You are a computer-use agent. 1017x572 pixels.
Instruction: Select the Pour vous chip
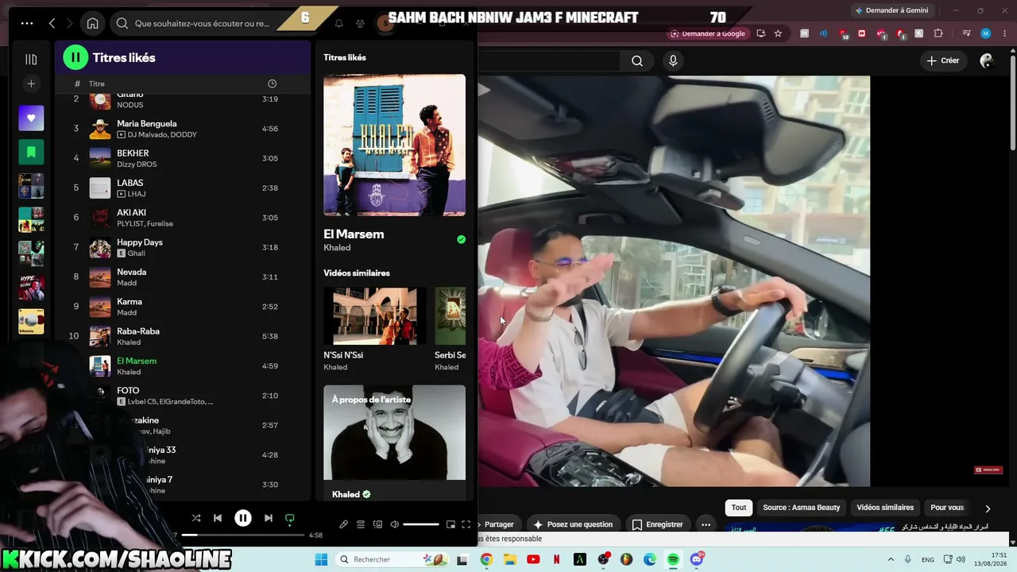[x=947, y=508]
